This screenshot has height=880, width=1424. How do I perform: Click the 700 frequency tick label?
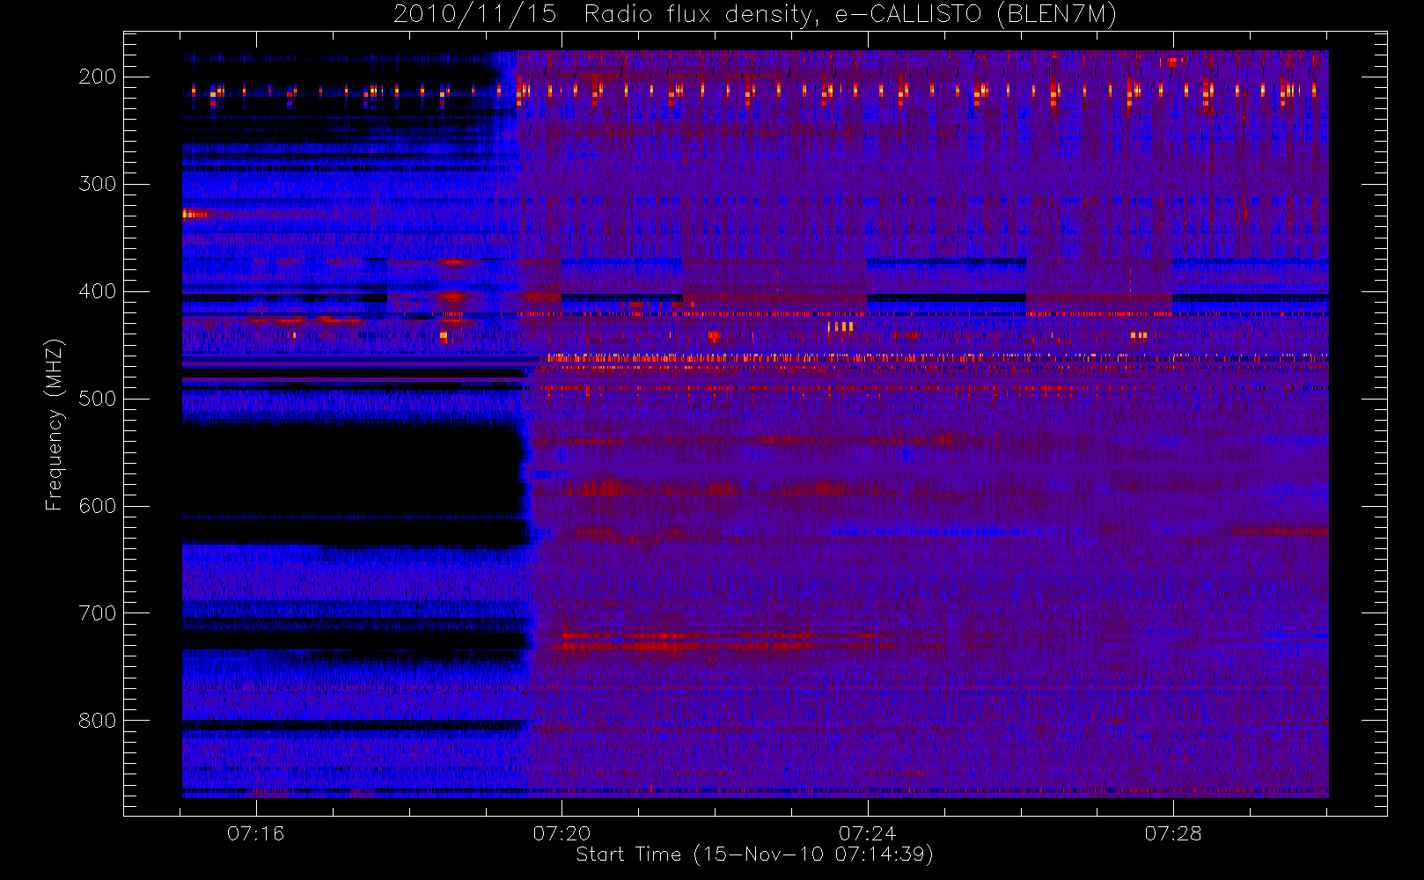click(98, 613)
